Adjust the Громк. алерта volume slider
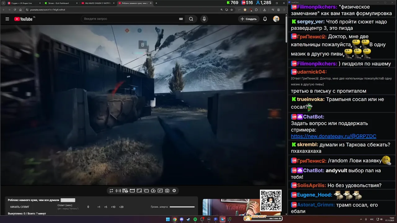The height and width of the screenshot is (223, 397). pyautogui.click(x=182, y=207)
